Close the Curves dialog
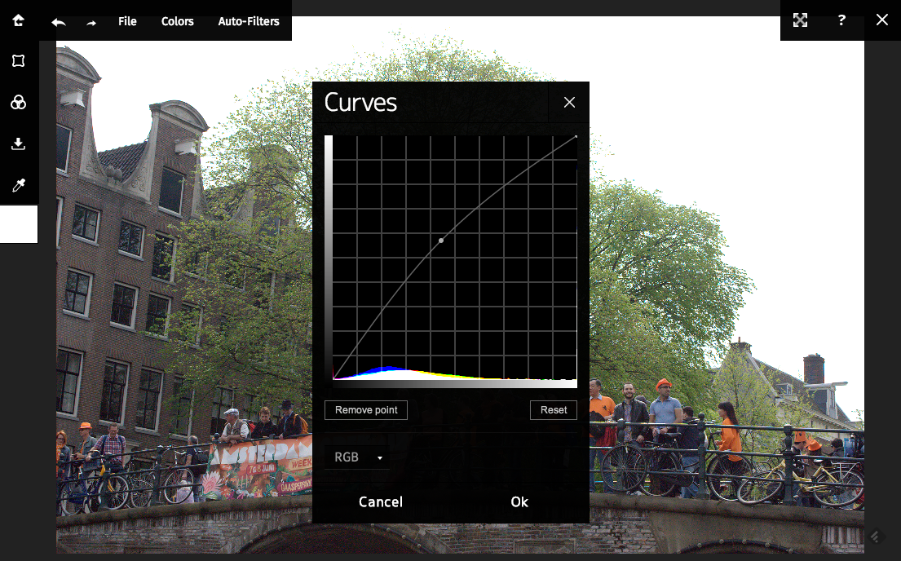This screenshot has width=901, height=561. (x=569, y=102)
